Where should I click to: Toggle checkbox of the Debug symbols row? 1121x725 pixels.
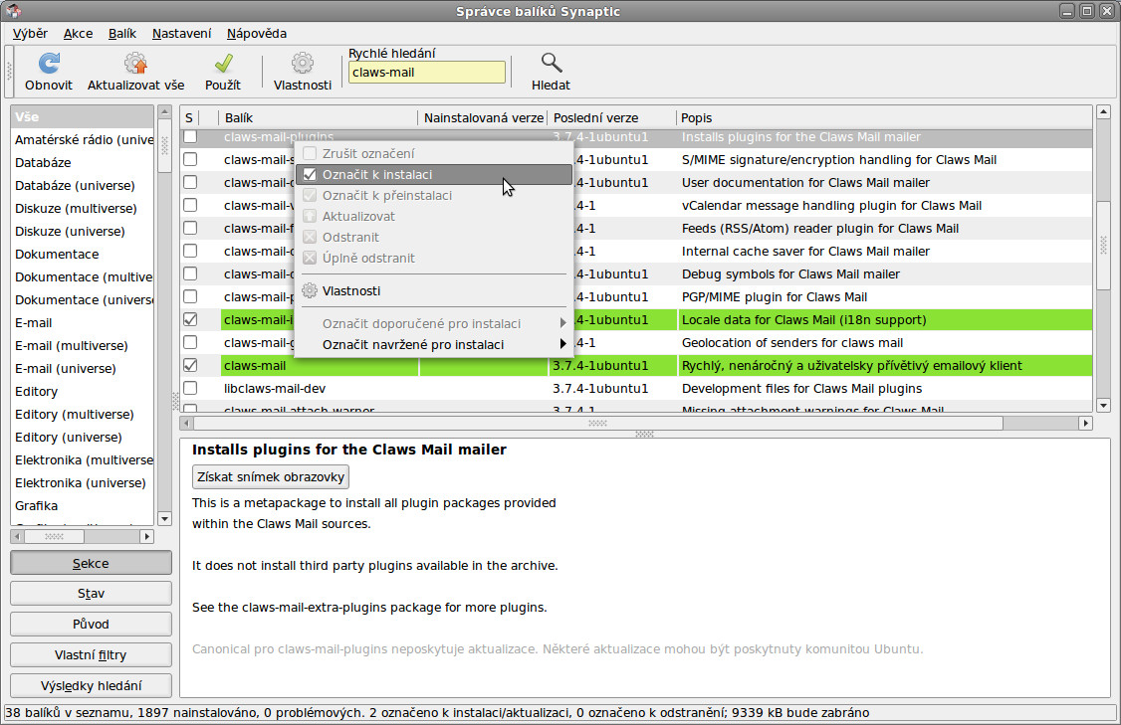[190, 273]
